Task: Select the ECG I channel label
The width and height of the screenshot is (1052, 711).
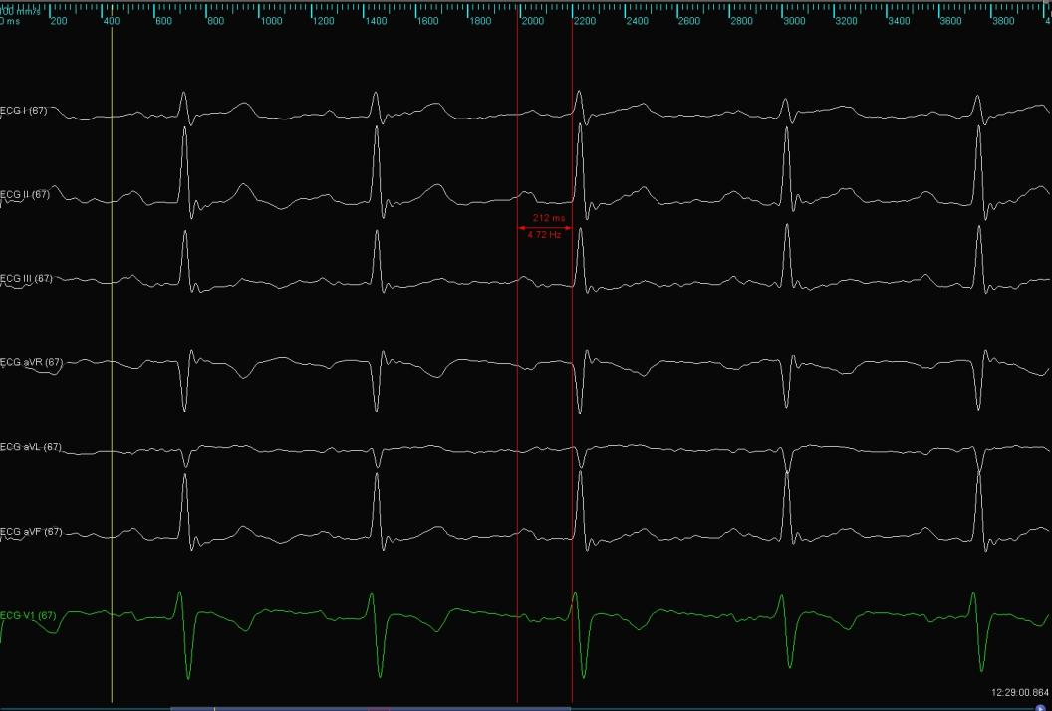Action: [x=24, y=111]
